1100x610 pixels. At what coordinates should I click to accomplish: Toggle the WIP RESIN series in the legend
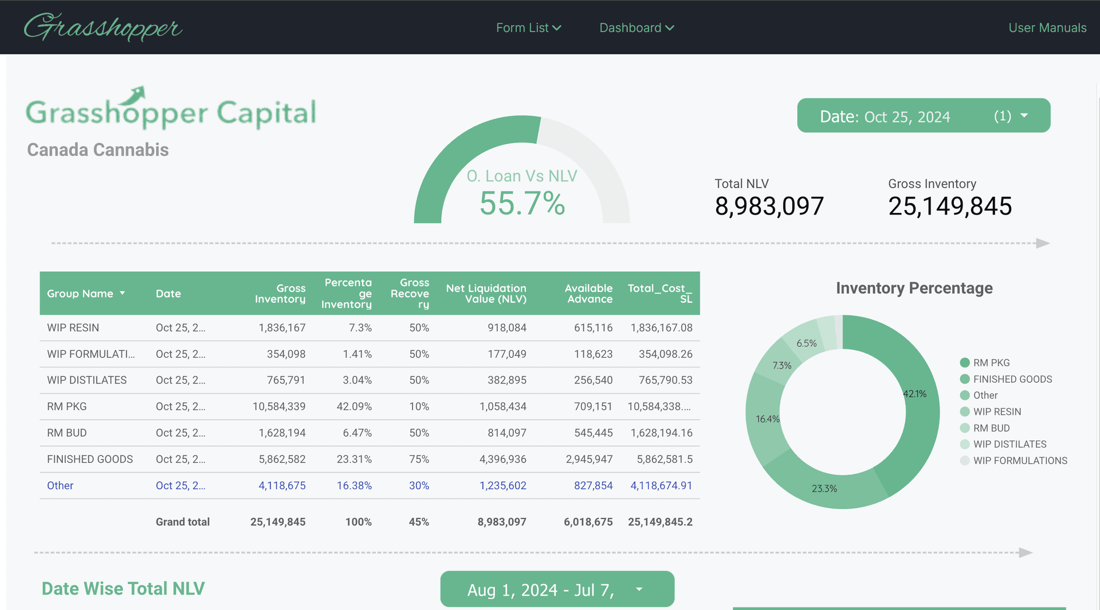[997, 411]
